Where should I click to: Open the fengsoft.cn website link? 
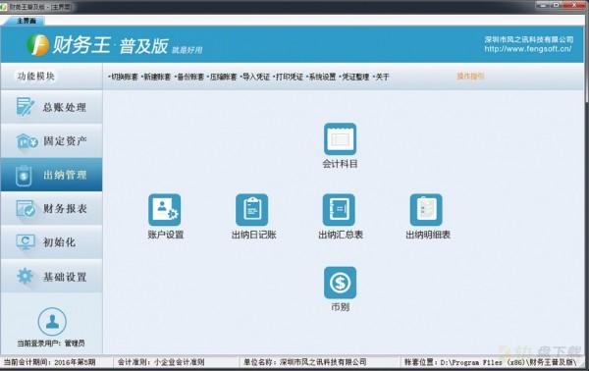(x=528, y=49)
